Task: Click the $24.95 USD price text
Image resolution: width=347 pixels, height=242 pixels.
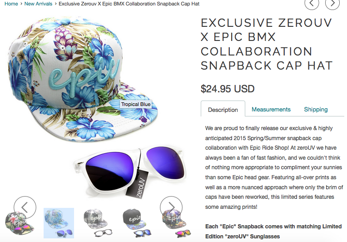Action: click(228, 89)
